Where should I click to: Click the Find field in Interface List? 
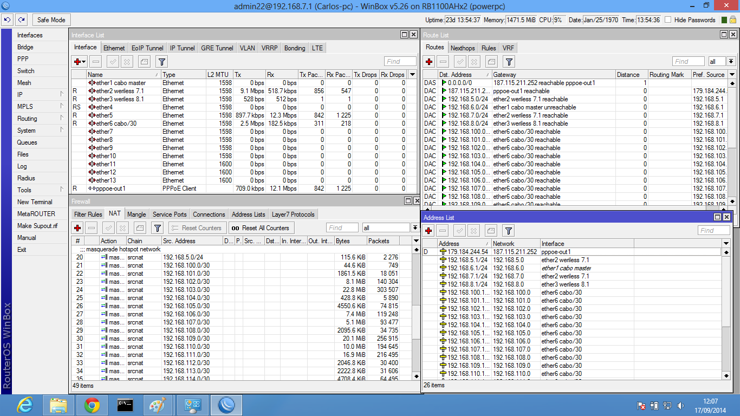[x=400, y=62]
